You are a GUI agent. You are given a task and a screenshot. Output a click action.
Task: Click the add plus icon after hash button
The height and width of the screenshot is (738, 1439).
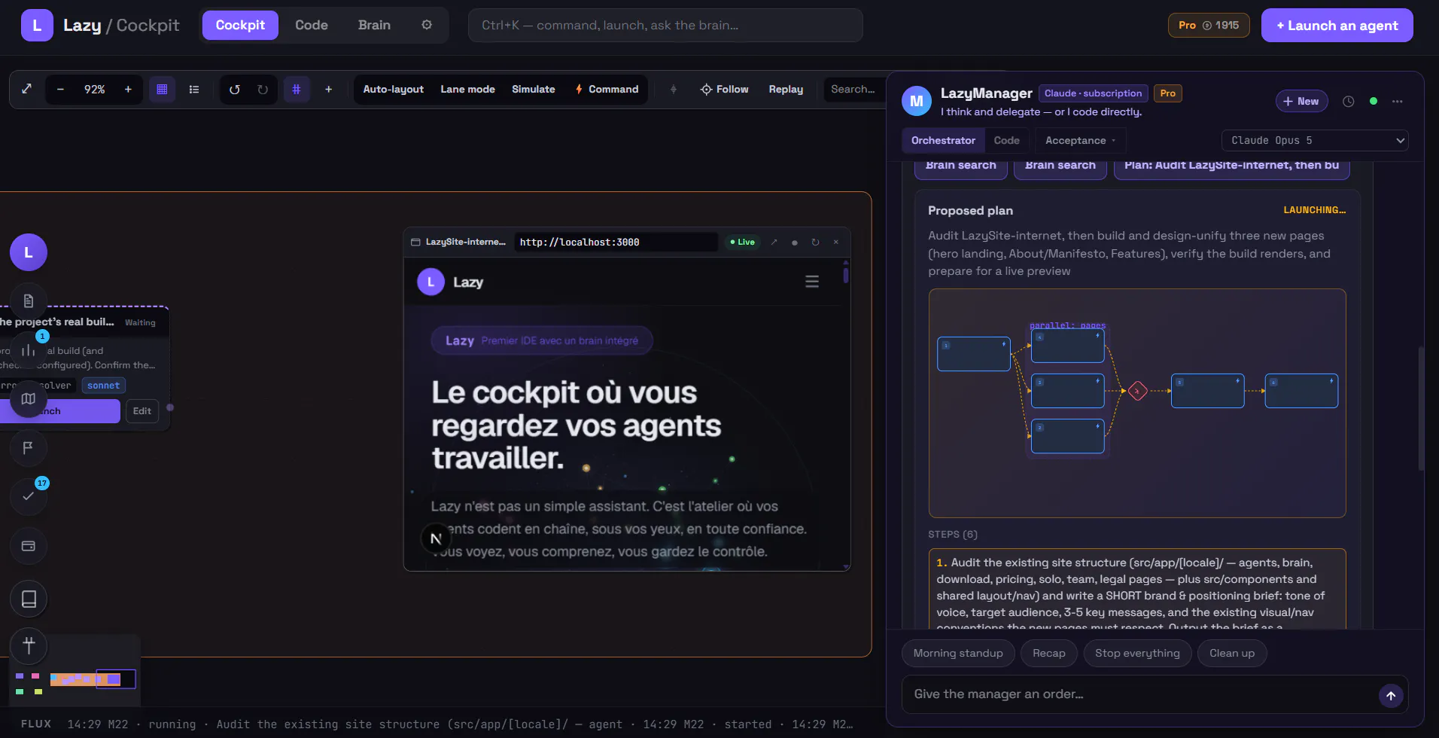(328, 89)
